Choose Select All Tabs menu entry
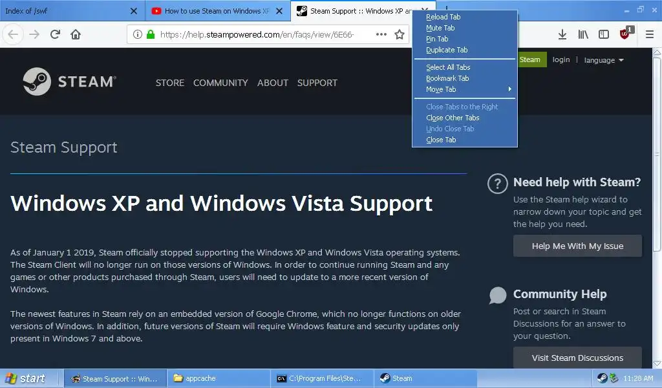 coord(464,67)
